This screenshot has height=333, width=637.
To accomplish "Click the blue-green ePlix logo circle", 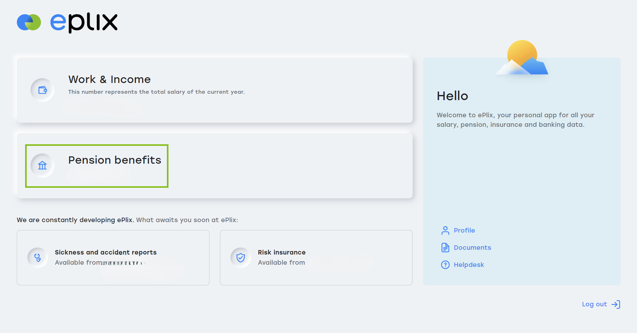I will [x=29, y=22].
